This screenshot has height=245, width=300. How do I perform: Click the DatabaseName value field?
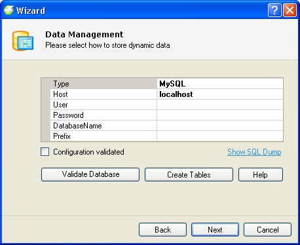[x=220, y=126]
